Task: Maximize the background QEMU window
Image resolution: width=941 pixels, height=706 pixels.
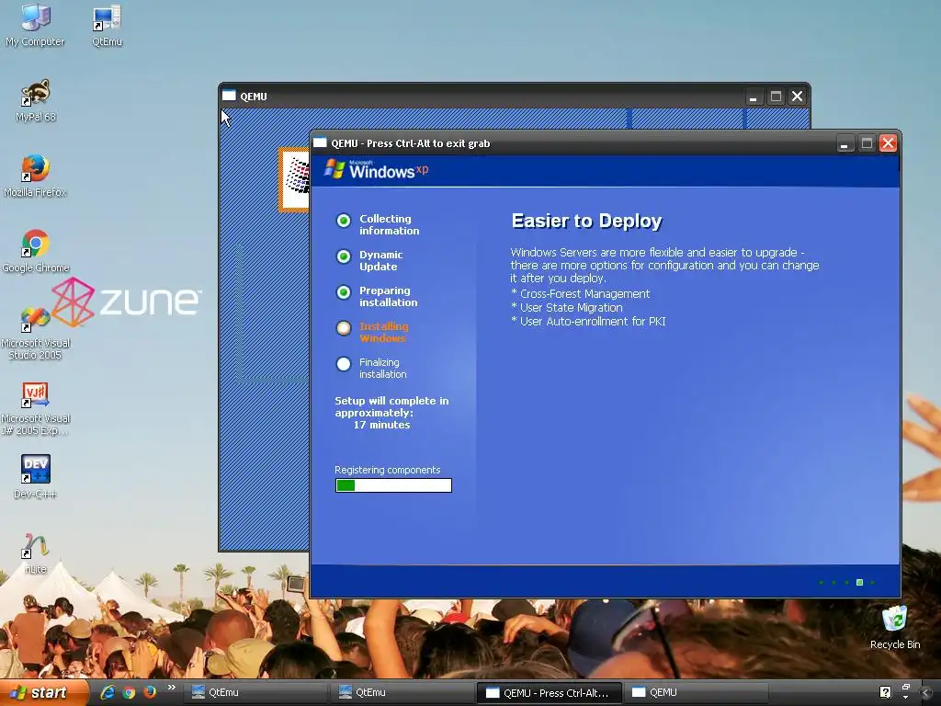Action: tap(776, 97)
